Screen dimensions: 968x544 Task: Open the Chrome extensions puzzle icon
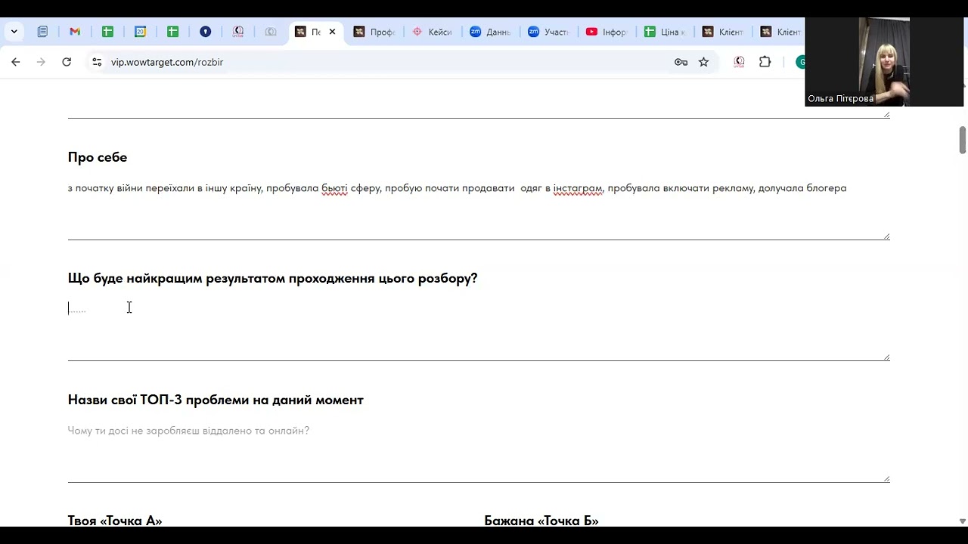click(x=765, y=62)
